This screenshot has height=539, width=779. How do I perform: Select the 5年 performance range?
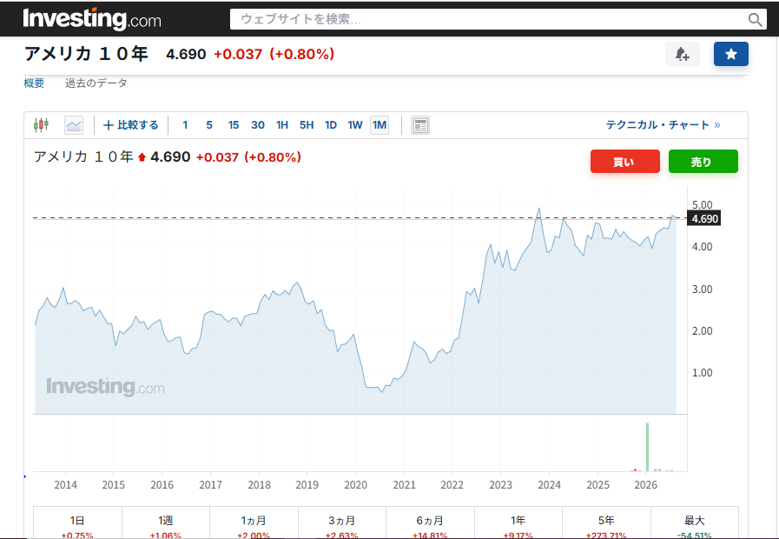pos(606,522)
